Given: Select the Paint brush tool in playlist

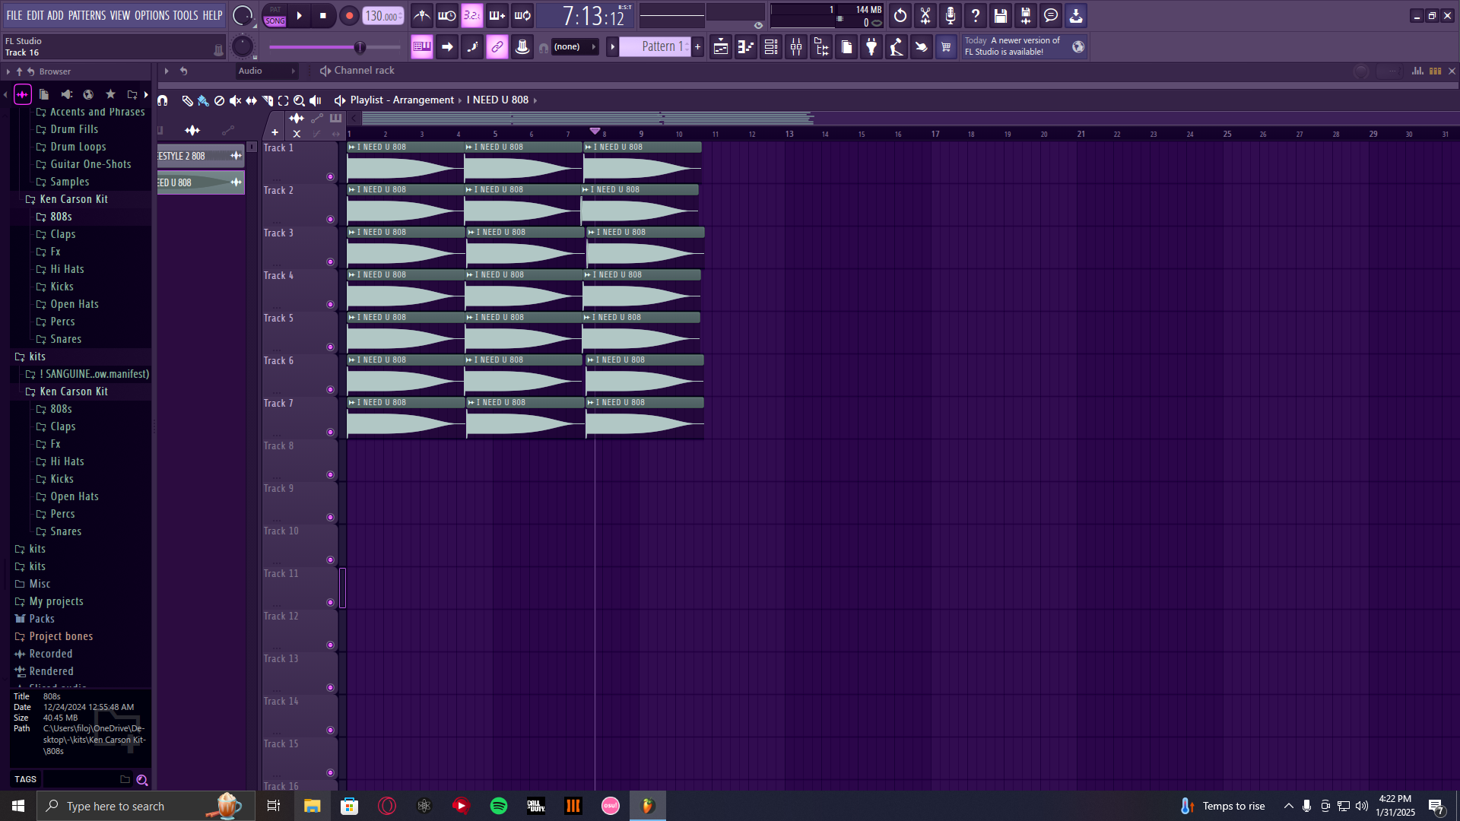Looking at the screenshot, I should tap(203, 100).
